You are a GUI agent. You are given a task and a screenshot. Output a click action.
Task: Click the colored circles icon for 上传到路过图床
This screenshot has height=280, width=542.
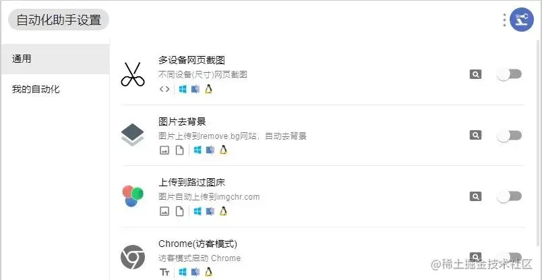pos(133,196)
